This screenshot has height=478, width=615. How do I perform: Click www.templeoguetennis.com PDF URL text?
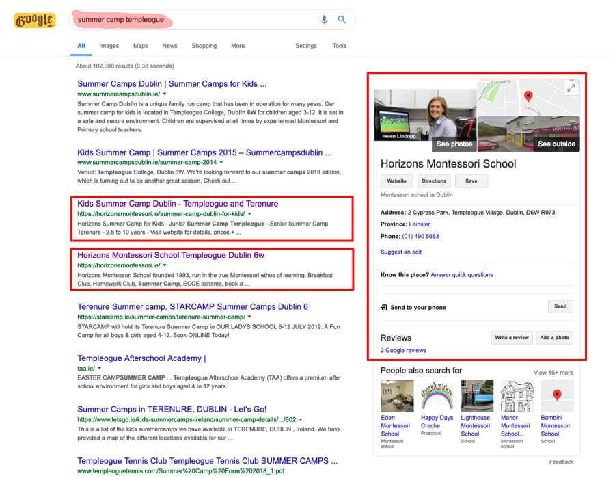point(181,471)
